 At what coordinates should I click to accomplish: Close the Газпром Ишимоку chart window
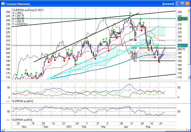click(188, 4)
